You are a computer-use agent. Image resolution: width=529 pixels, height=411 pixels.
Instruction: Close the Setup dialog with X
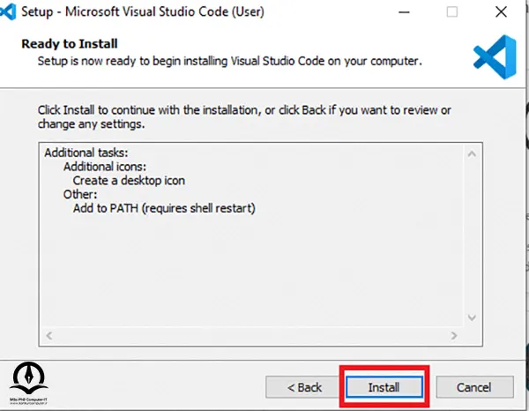(x=501, y=11)
